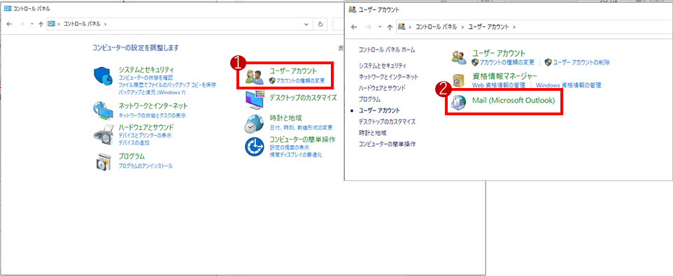Select デスクトップのカスタマイズ in User Accounts sidebar
This screenshot has height=276, width=673.
[x=387, y=122]
